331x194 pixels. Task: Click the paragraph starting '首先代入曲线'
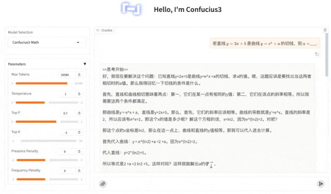point(151,141)
